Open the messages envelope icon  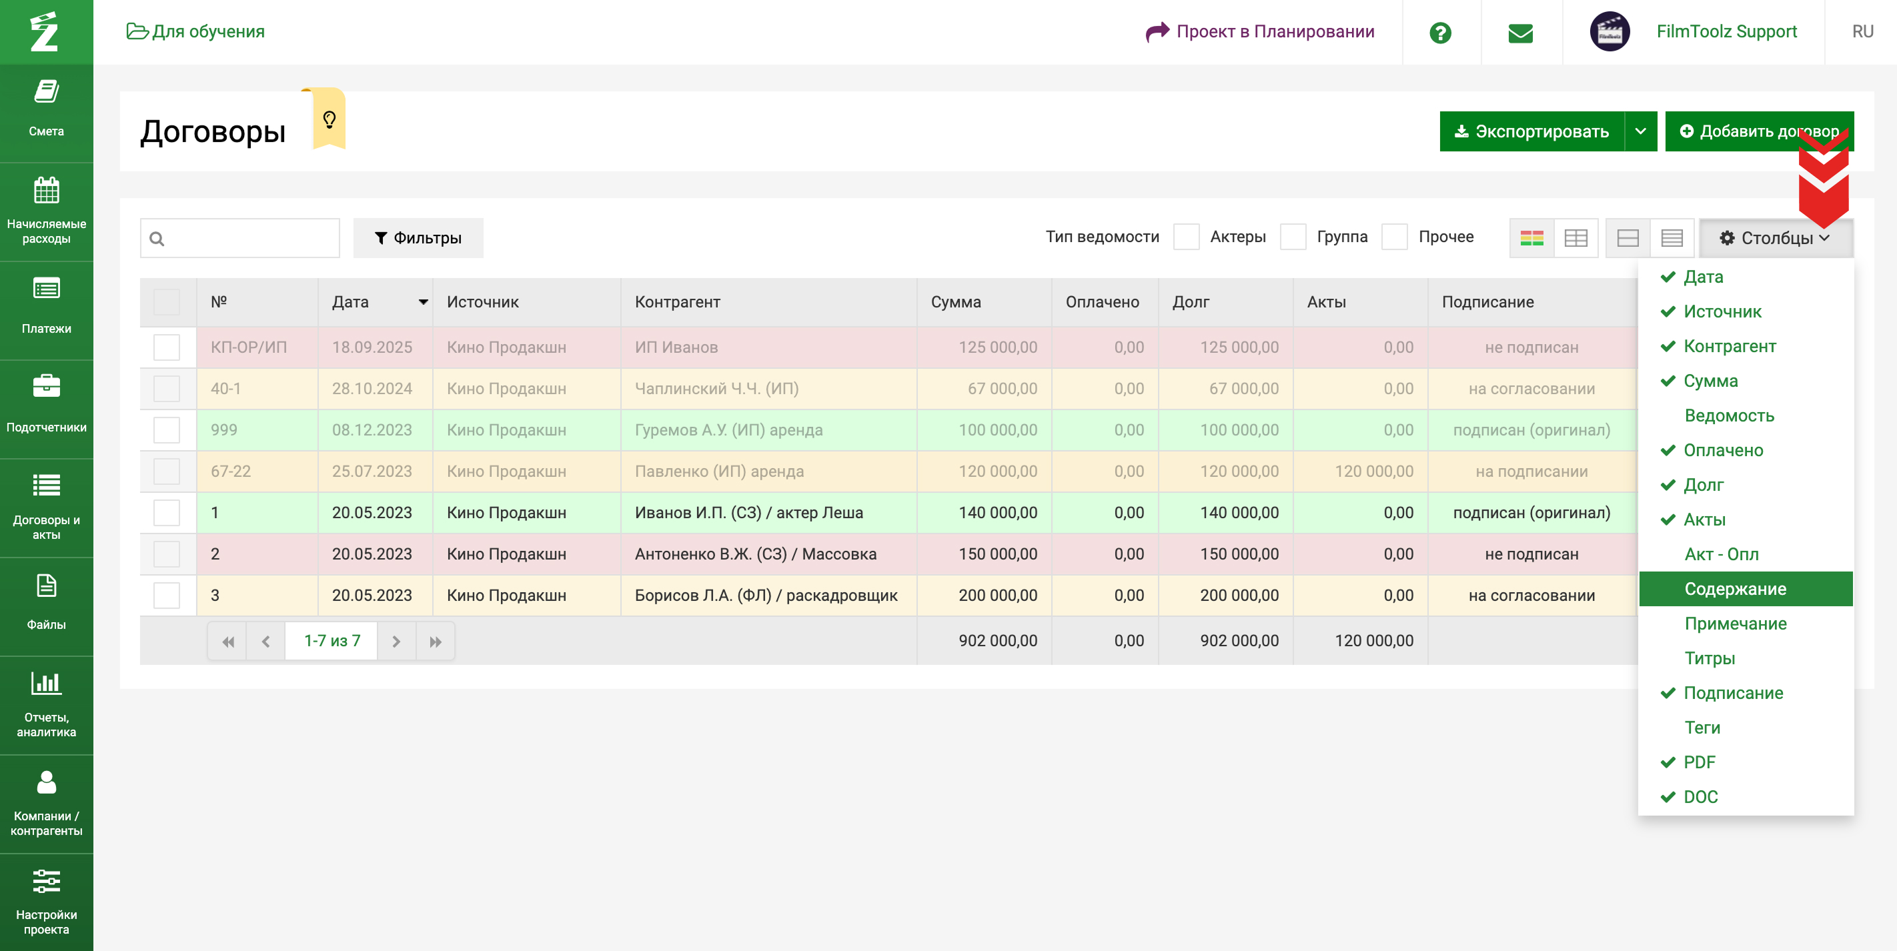[1520, 33]
